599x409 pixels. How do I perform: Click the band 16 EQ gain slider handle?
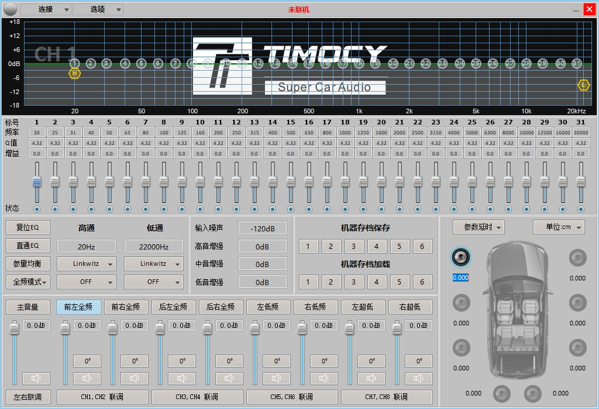point(309,182)
